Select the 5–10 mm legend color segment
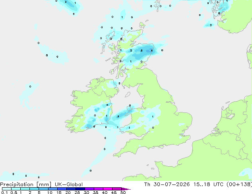Image resolution: width=252 pixels, height=194 pixels. (43, 189)
